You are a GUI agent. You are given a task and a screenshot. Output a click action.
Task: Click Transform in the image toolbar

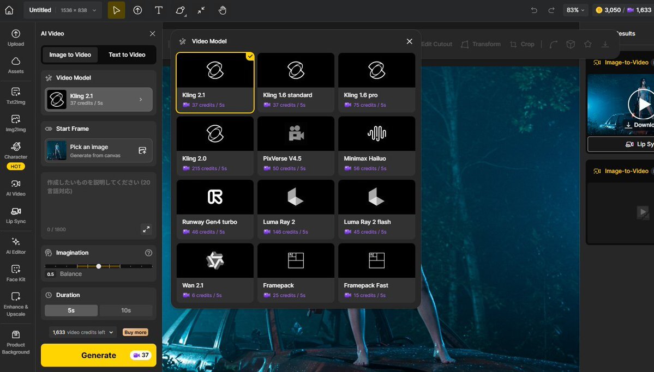pos(481,44)
